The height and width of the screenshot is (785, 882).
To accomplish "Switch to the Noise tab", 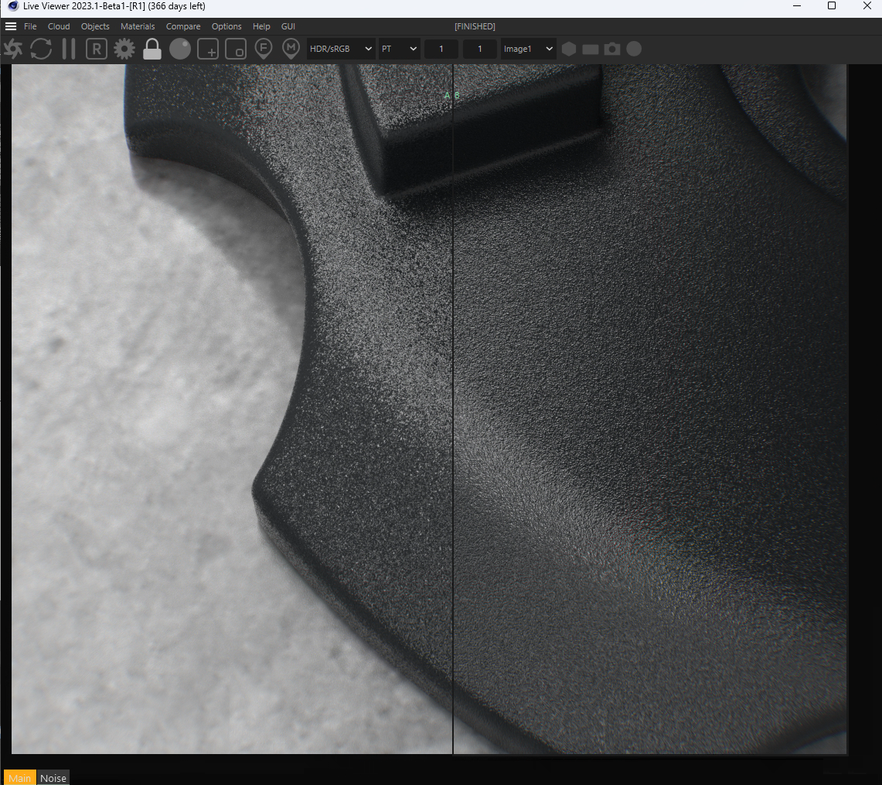I will point(53,778).
